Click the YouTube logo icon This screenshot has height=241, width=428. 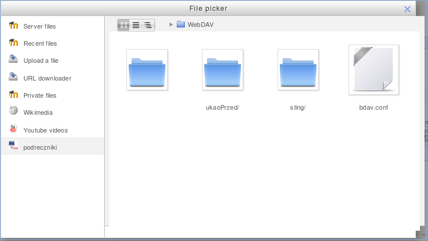click(x=13, y=128)
